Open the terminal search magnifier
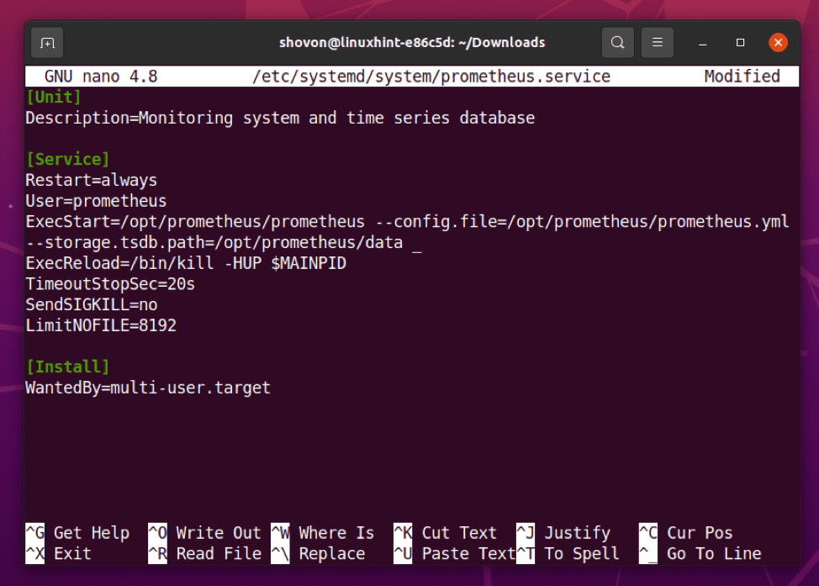819x586 pixels. pos(617,43)
